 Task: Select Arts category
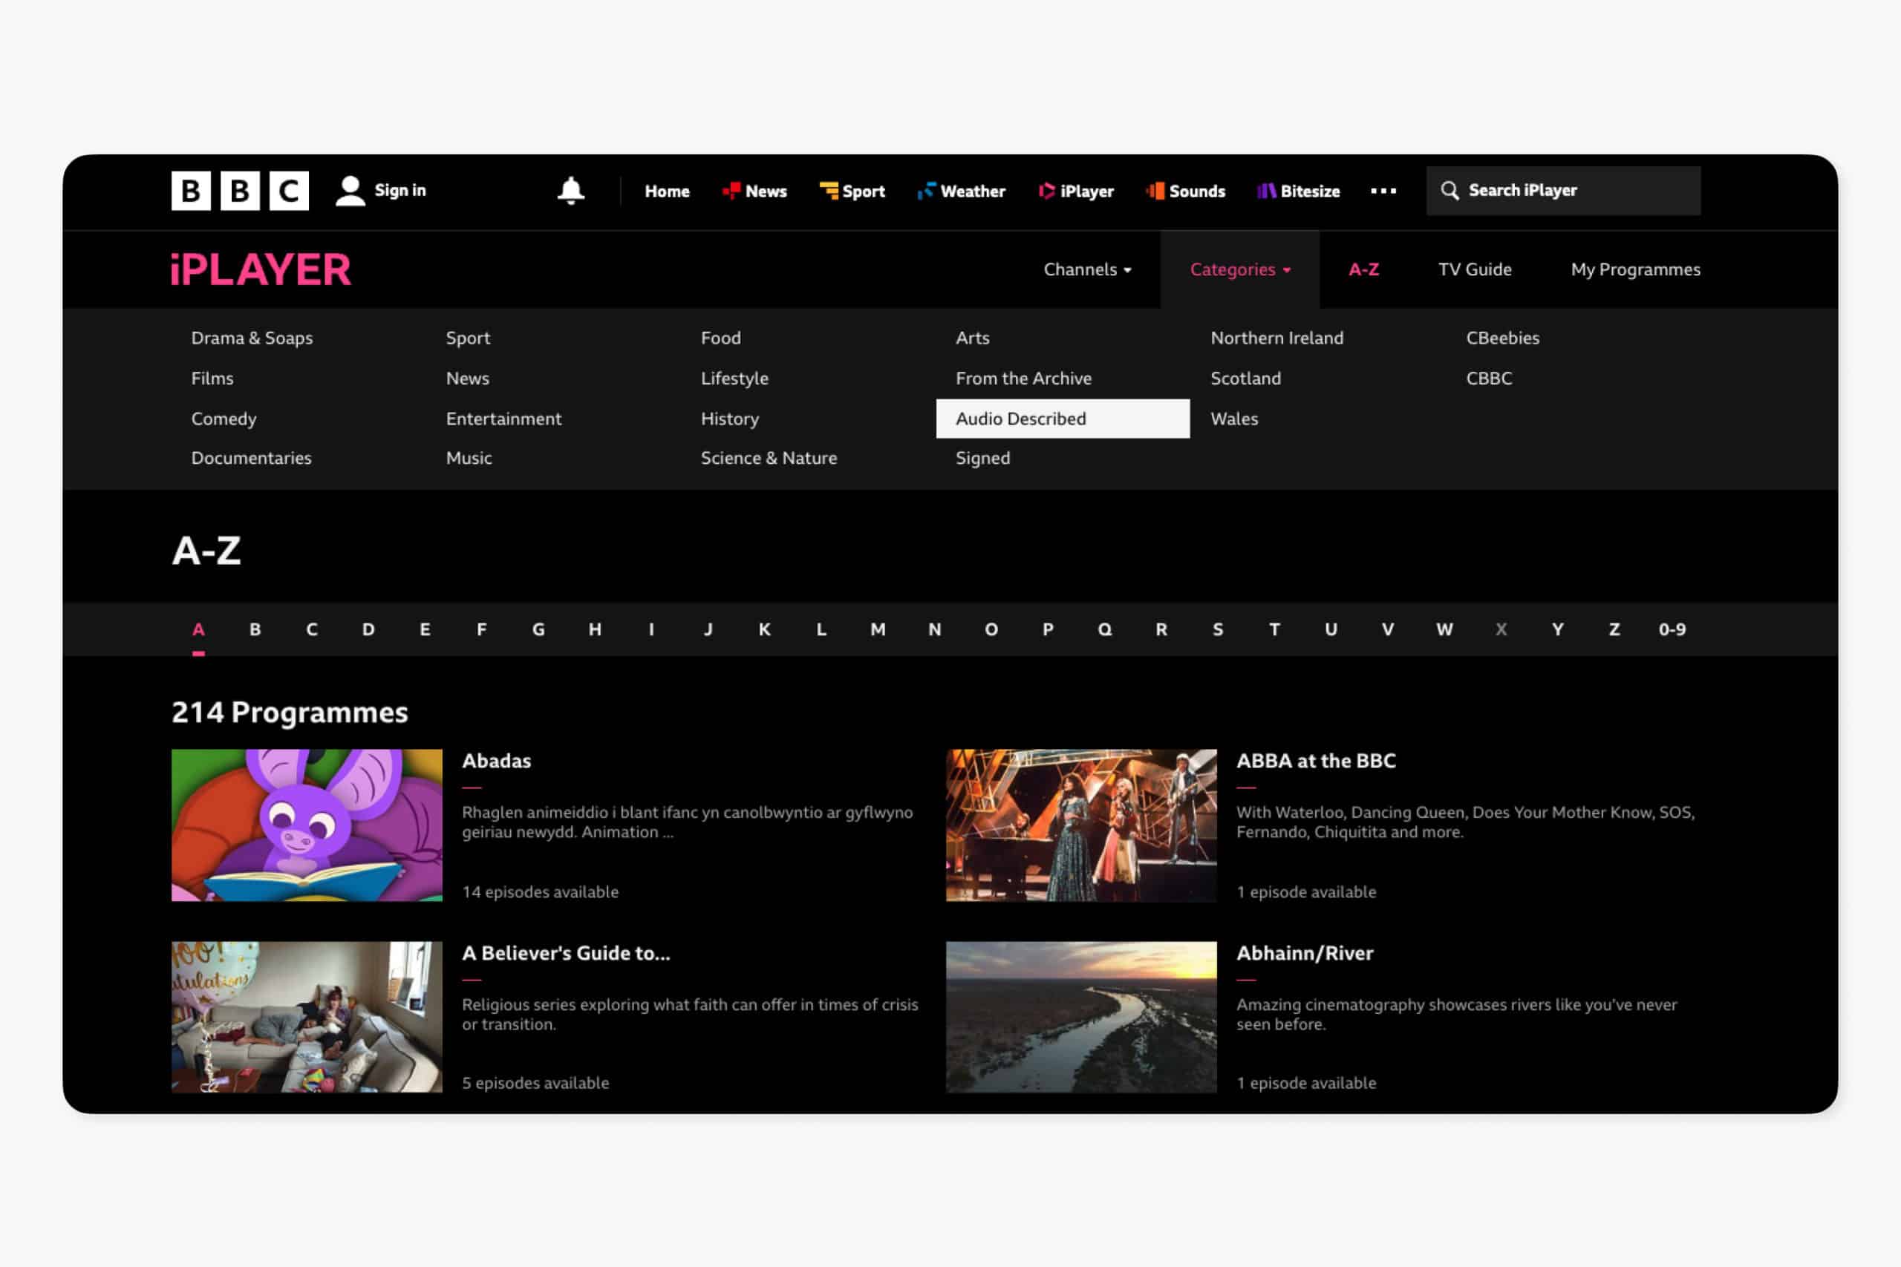[x=972, y=338]
